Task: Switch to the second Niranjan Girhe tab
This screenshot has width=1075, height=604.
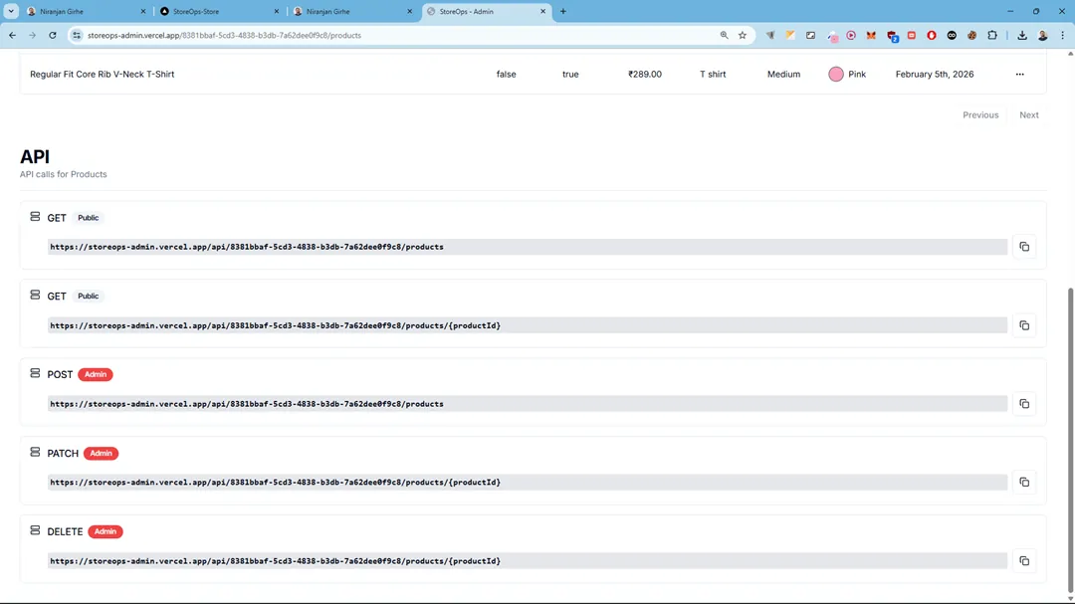Action: pos(352,11)
